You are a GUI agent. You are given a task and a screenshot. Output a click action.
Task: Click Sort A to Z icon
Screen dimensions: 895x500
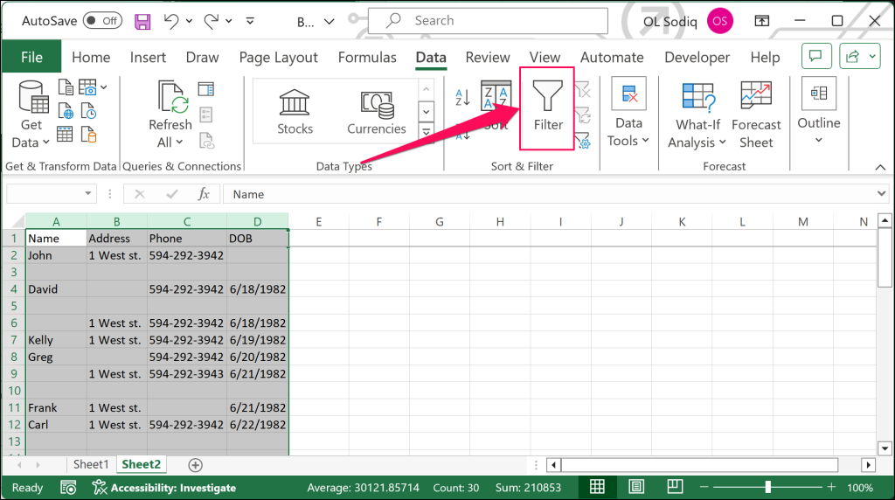(x=462, y=98)
